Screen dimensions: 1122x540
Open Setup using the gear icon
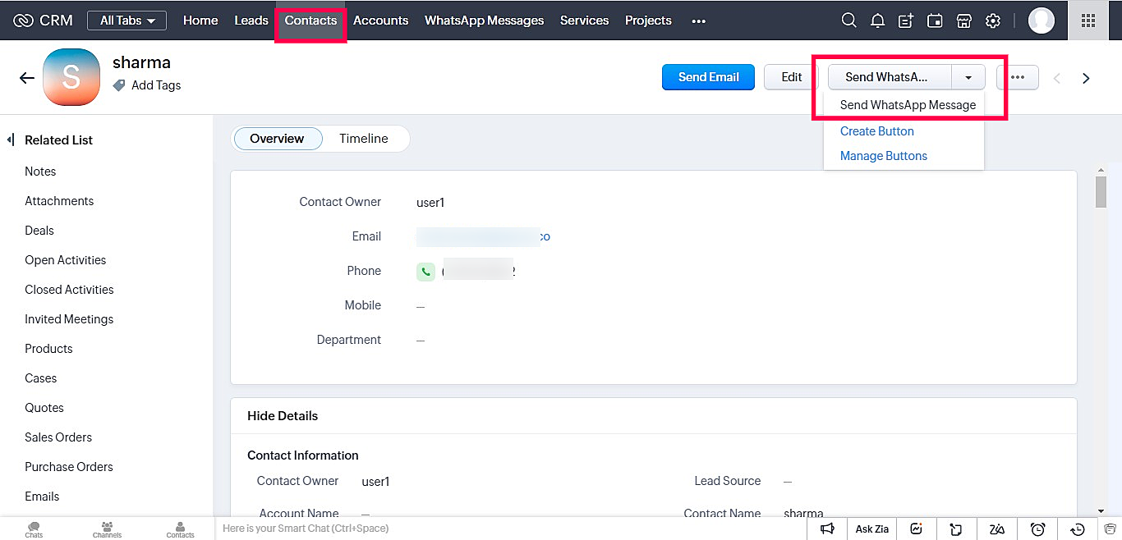tap(992, 21)
